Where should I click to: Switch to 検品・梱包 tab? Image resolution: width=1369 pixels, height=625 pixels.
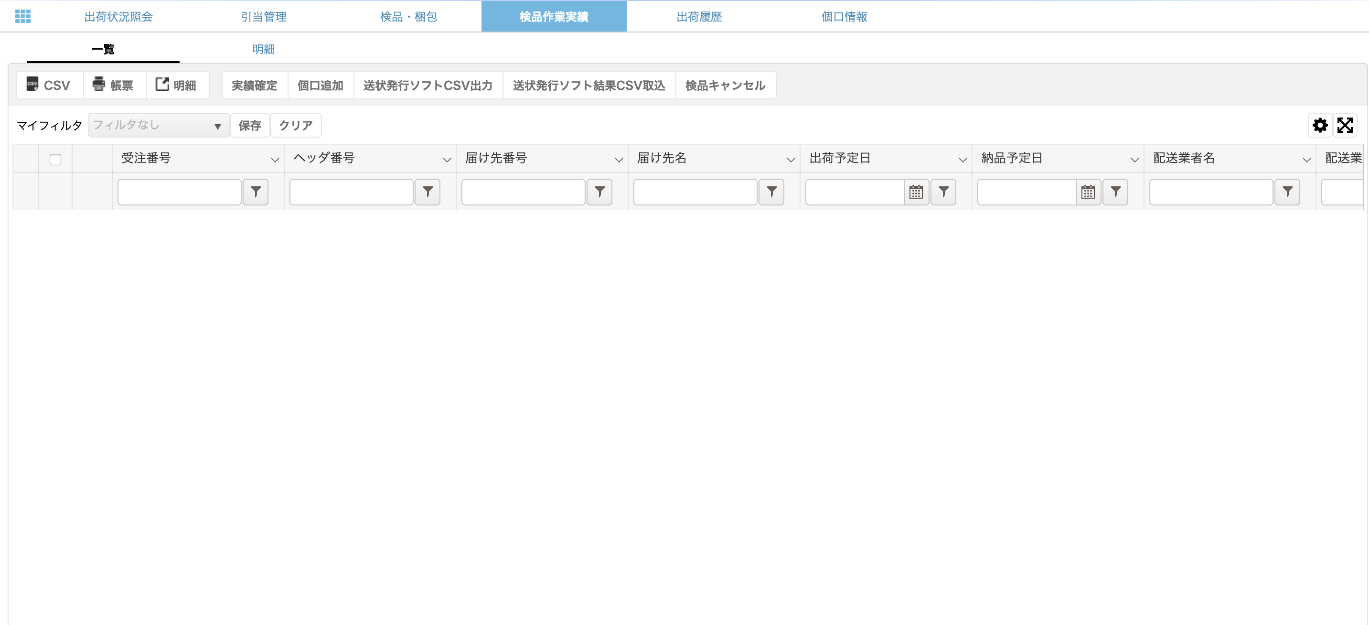tap(409, 16)
